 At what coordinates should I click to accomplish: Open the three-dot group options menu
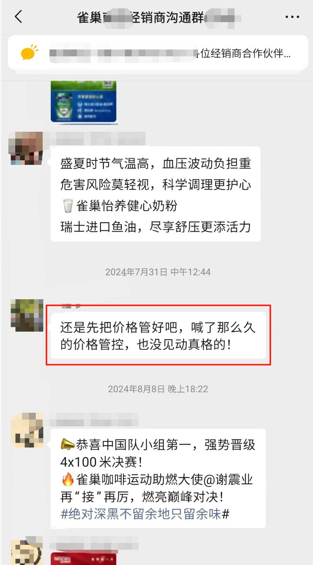[x=292, y=17]
